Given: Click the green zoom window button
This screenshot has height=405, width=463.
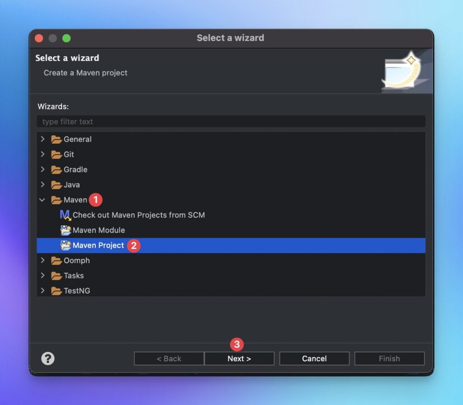Looking at the screenshot, I should pyautogui.click(x=66, y=38).
